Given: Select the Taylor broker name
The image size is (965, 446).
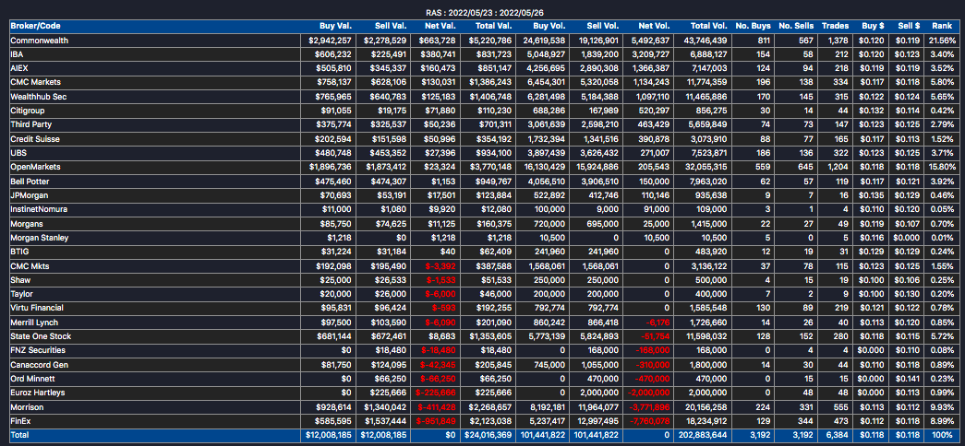Looking at the screenshot, I should [22, 294].
